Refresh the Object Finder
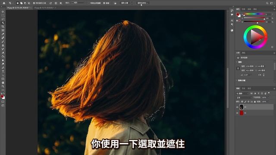The width and height of the screenshot is (276, 155). pyautogui.click(x=51, y=3)
